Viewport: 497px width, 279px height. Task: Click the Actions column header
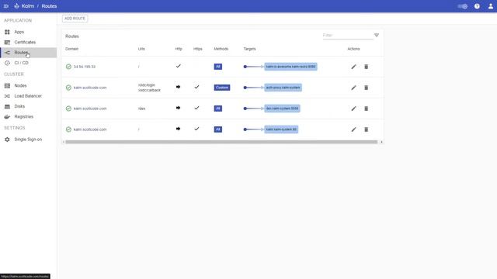(353, 49)
